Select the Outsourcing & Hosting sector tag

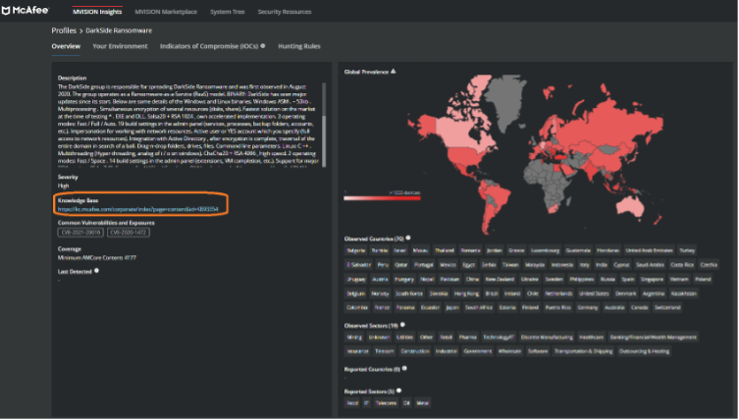(644, 351)
